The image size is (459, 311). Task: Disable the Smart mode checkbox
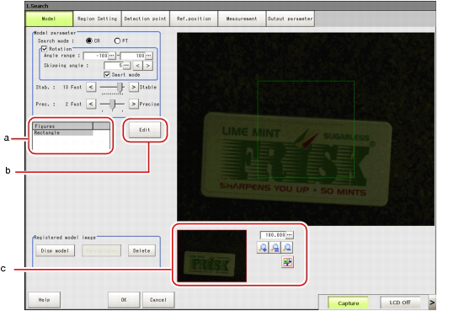[x=107, y=75]
